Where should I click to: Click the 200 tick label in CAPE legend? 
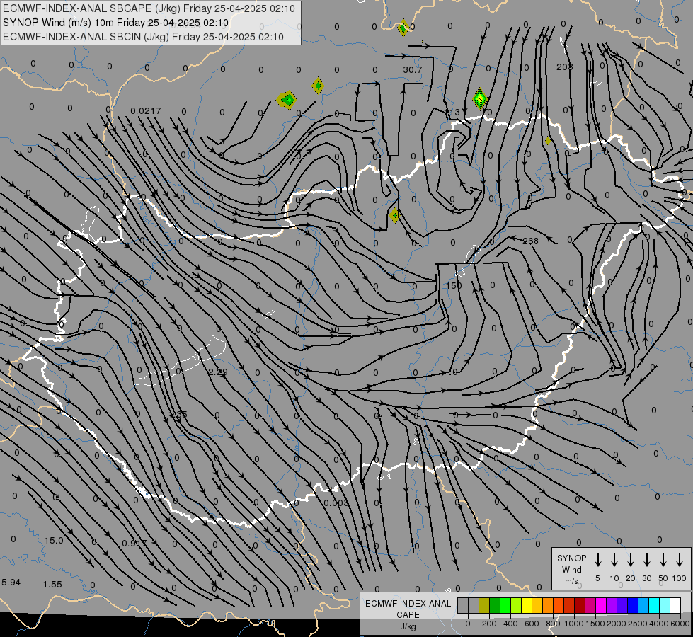[489, 624]
